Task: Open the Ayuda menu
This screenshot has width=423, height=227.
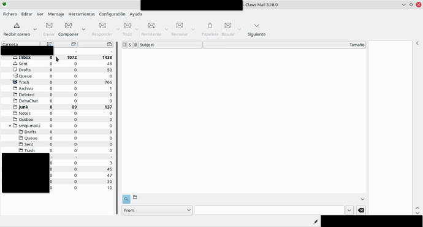Action: click(135, 14)
